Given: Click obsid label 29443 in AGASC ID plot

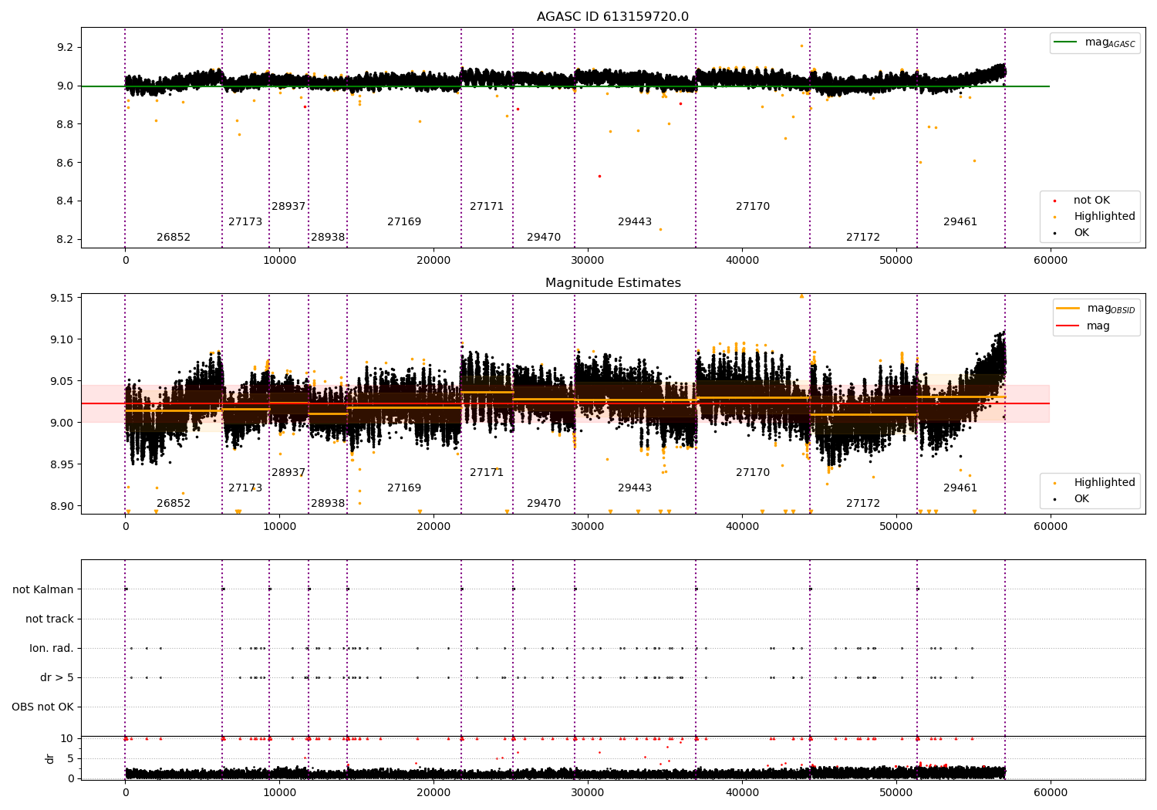Looking at the screenshot, I should pos(635,222).
